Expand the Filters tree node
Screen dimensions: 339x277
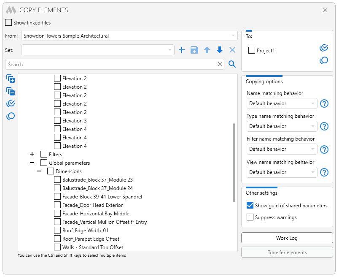(x=32, y=154)
